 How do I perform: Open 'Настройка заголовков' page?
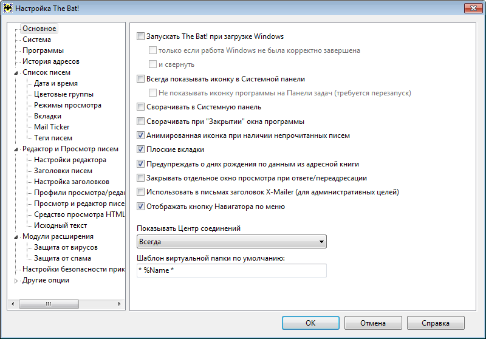pos(72,182)
